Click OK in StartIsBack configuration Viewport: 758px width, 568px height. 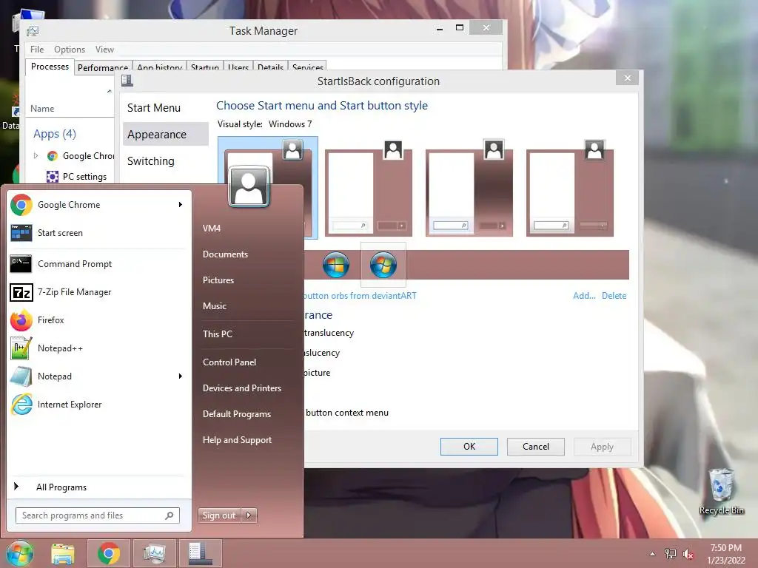469,447
